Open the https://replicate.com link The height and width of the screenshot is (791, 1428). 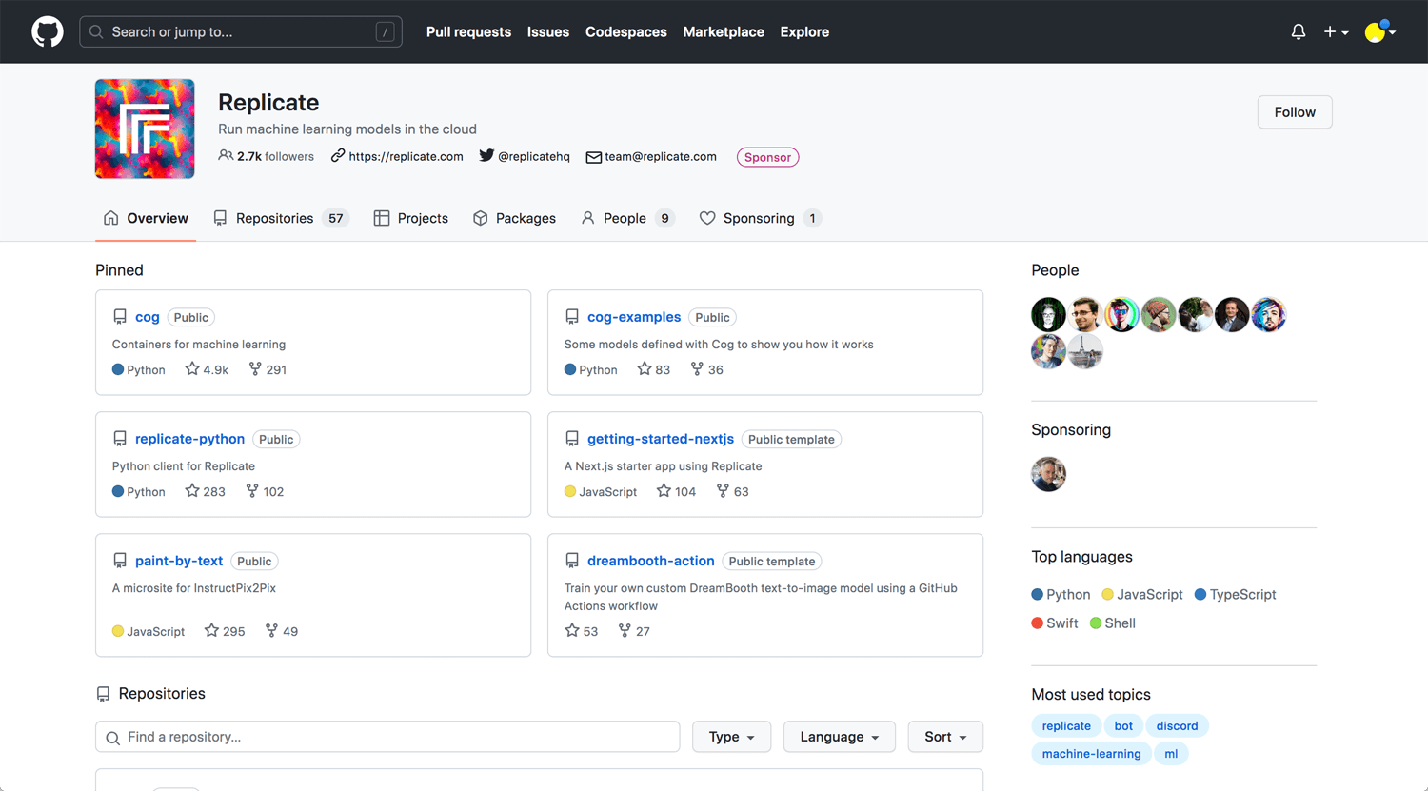pyautogui.click(x=397, y=156)
